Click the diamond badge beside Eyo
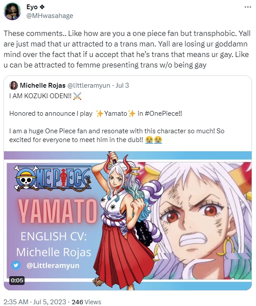 coord(42,7)
